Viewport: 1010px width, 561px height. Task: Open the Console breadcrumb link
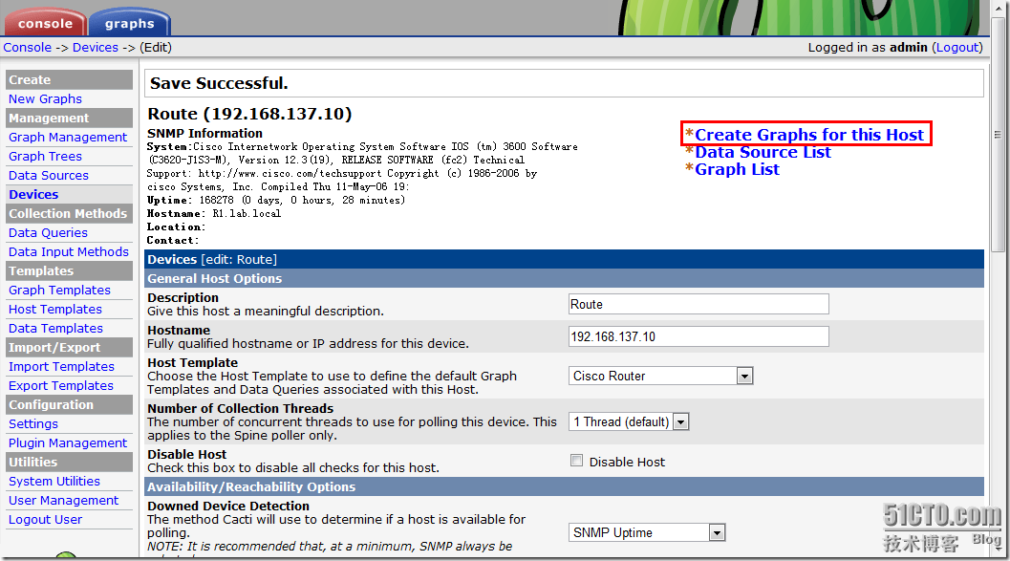[27, 48]
